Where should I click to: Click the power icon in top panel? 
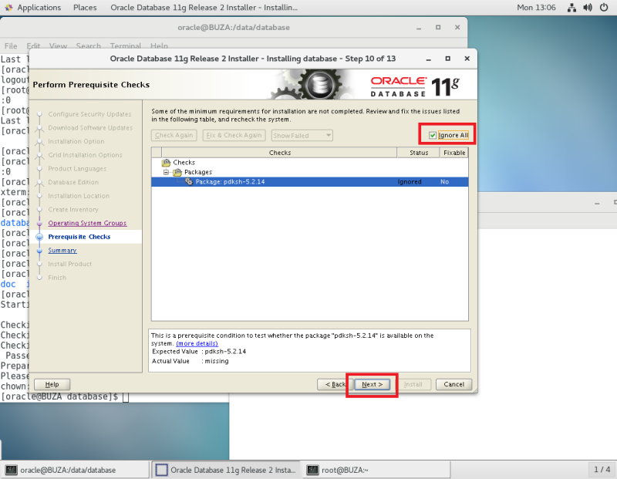[x=604, y=8]
